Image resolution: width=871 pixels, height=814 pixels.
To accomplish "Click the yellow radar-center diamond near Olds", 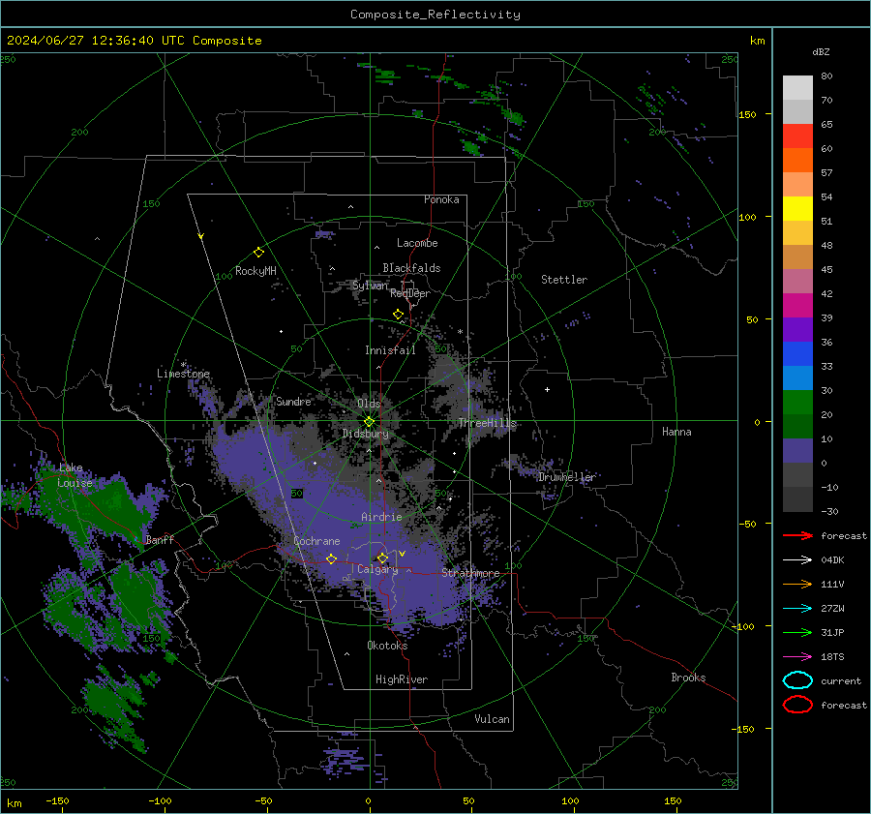I will tap(369, 422).
